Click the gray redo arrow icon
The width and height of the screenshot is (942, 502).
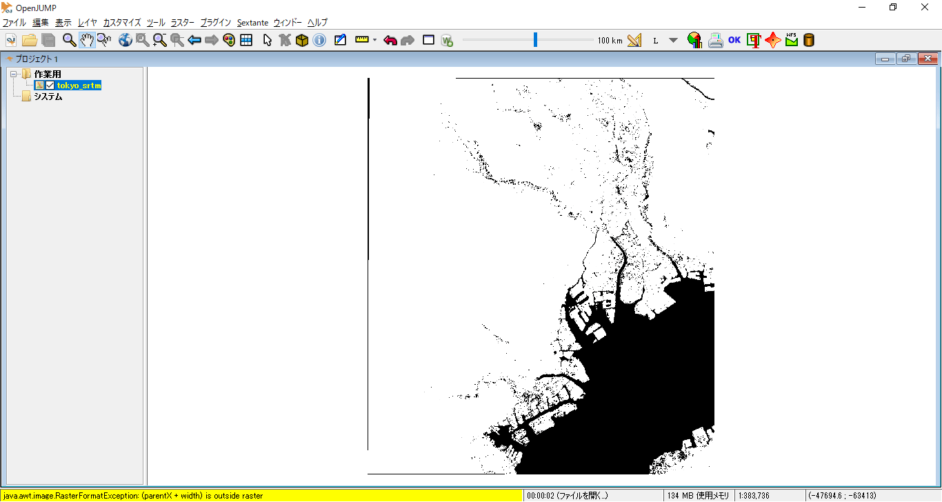point(408,40)
